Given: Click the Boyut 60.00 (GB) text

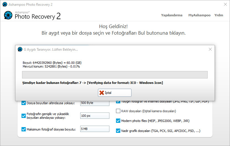Looking at the screenshot, I should click(52, 63).
